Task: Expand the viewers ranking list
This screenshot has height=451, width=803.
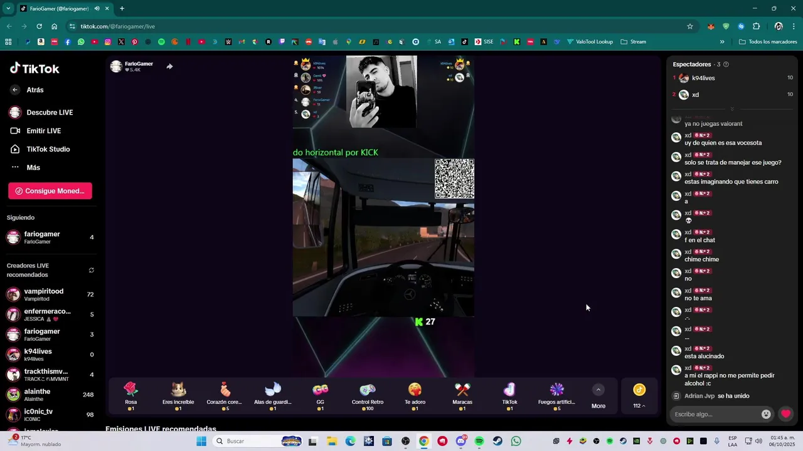Action: coord(731,109)
